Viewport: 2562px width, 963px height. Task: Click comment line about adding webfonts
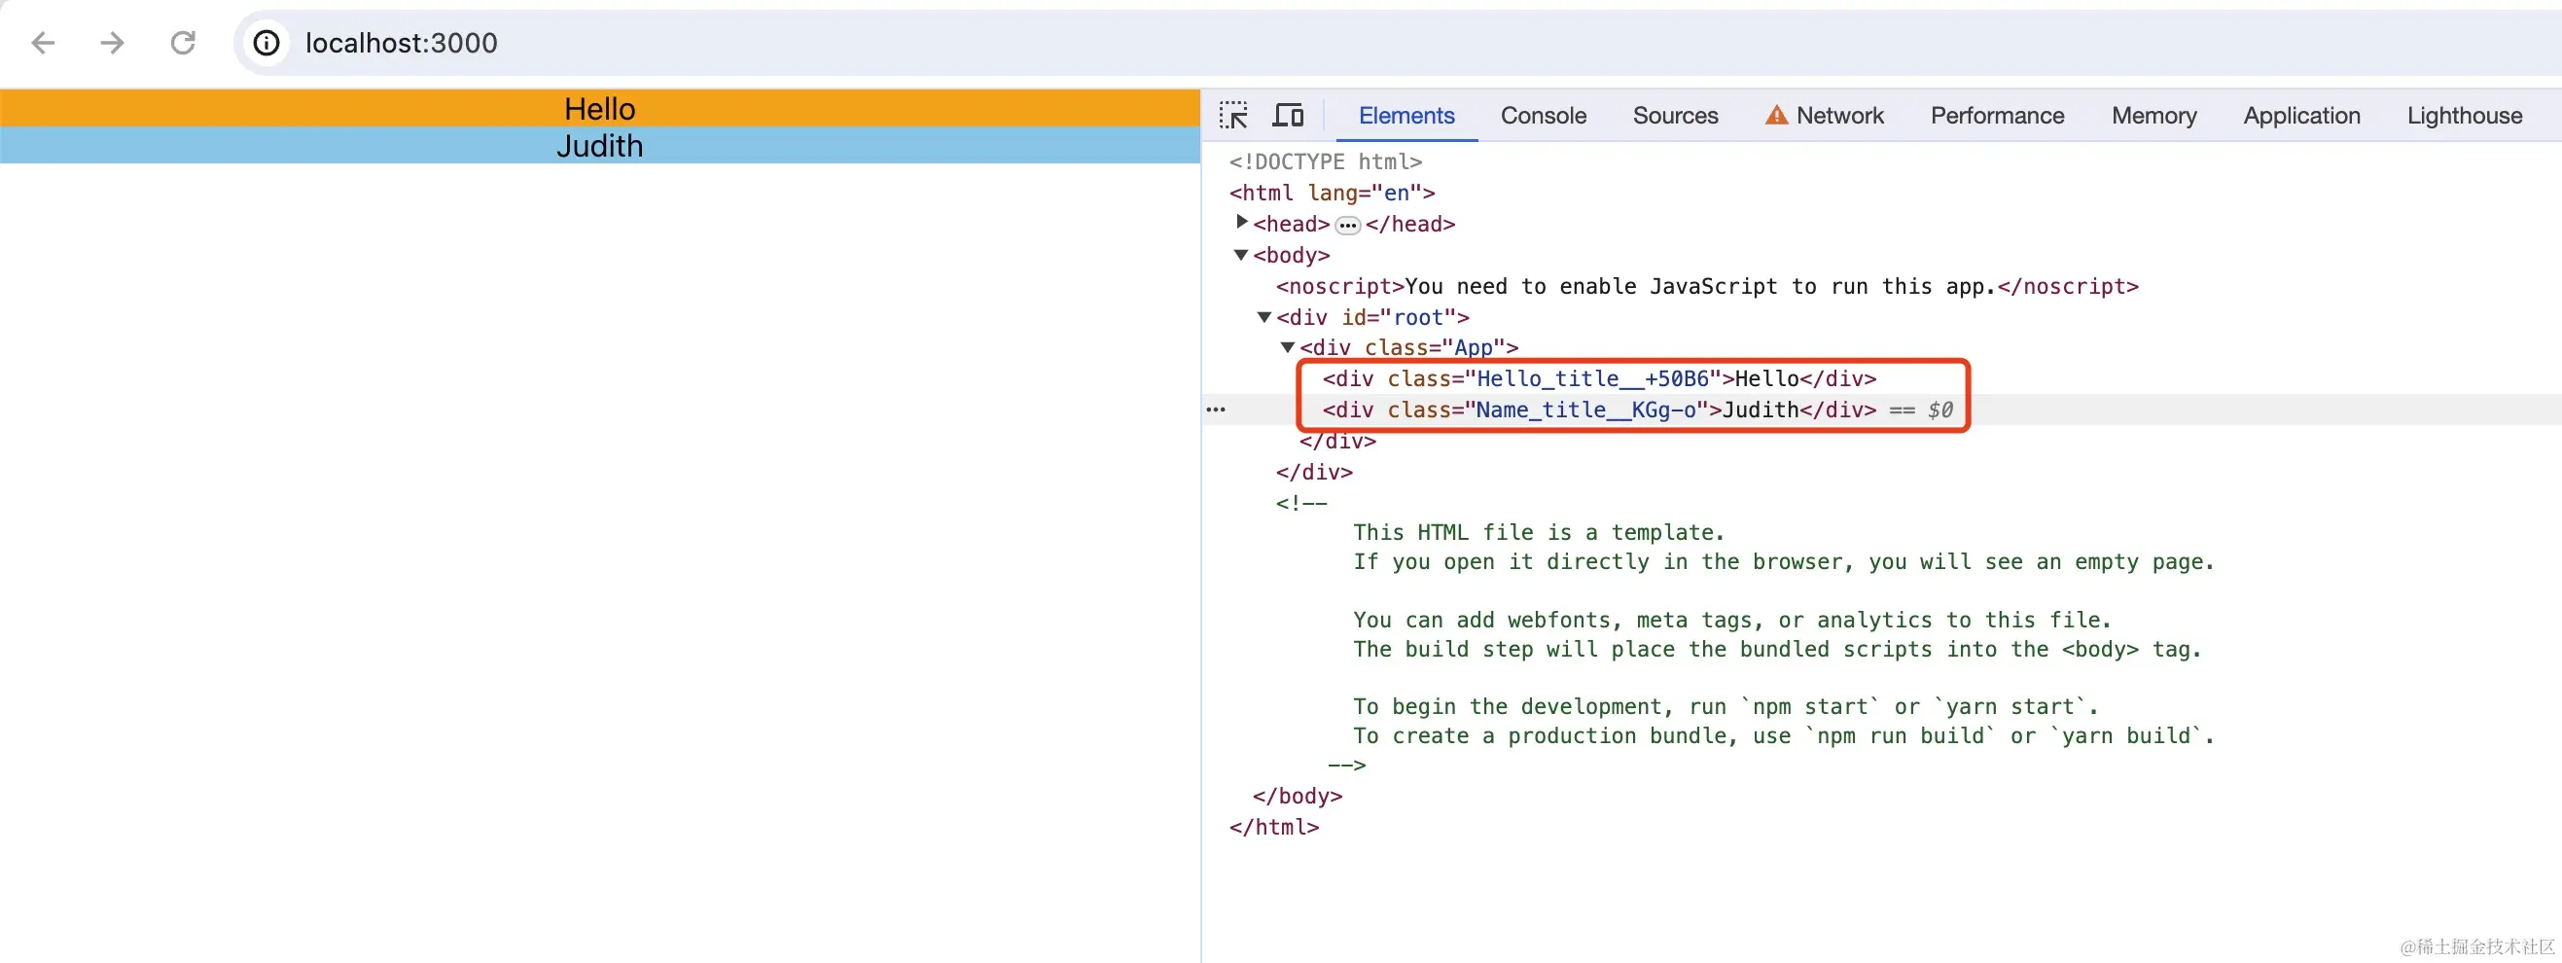1731,620
